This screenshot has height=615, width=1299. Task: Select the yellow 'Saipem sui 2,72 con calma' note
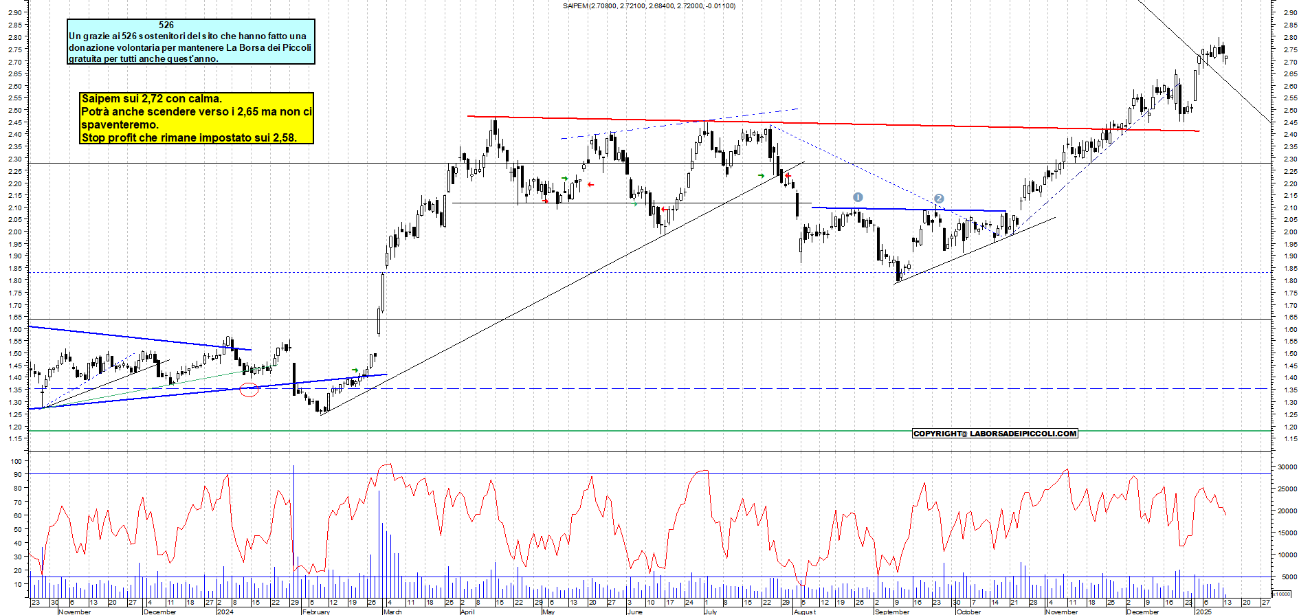click(x=197, y=118)
